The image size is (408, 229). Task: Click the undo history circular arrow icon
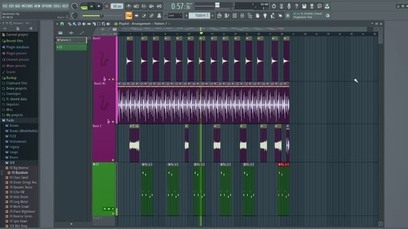click(273, 6)
